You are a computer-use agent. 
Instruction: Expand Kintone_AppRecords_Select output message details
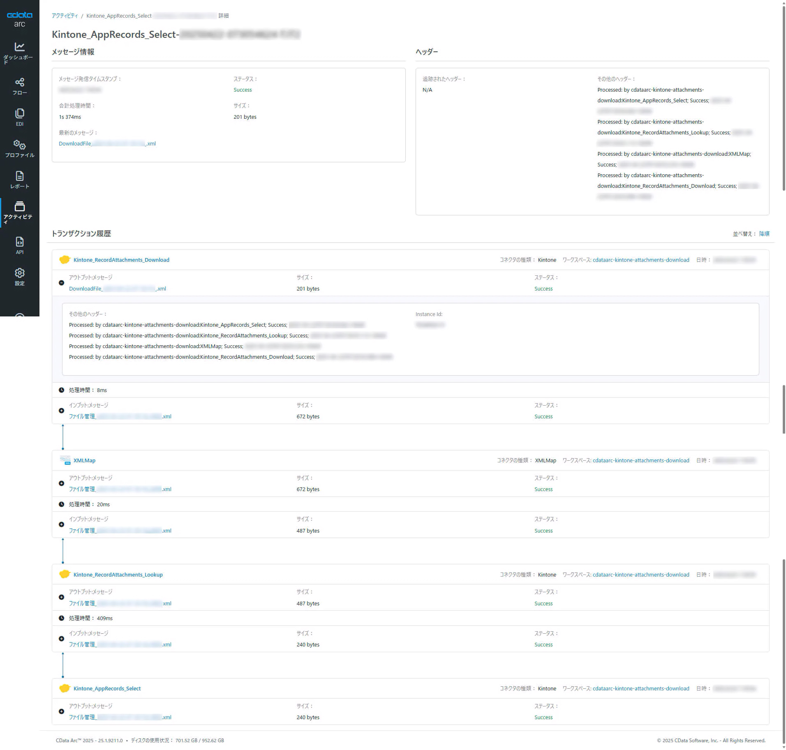pyautogui.click(x=61, y=711)
